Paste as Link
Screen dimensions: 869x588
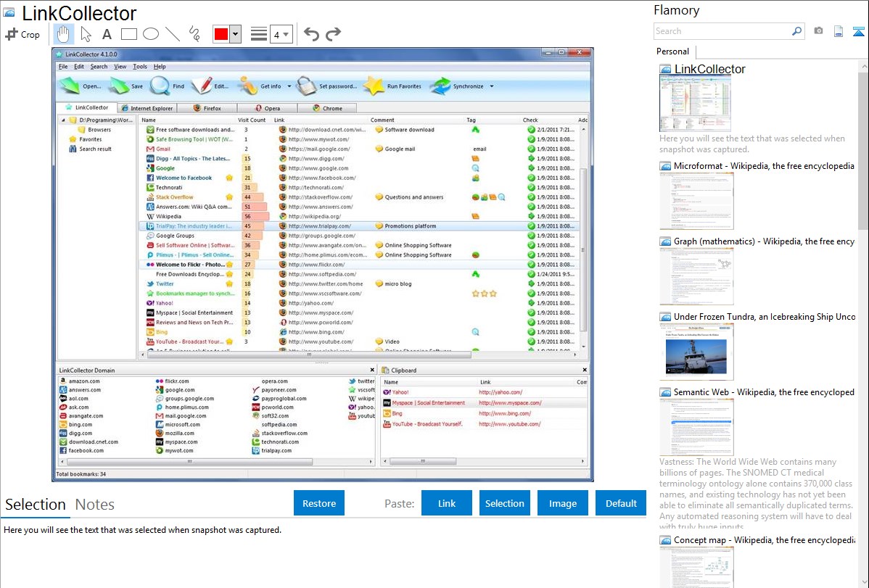coord(447,503)
